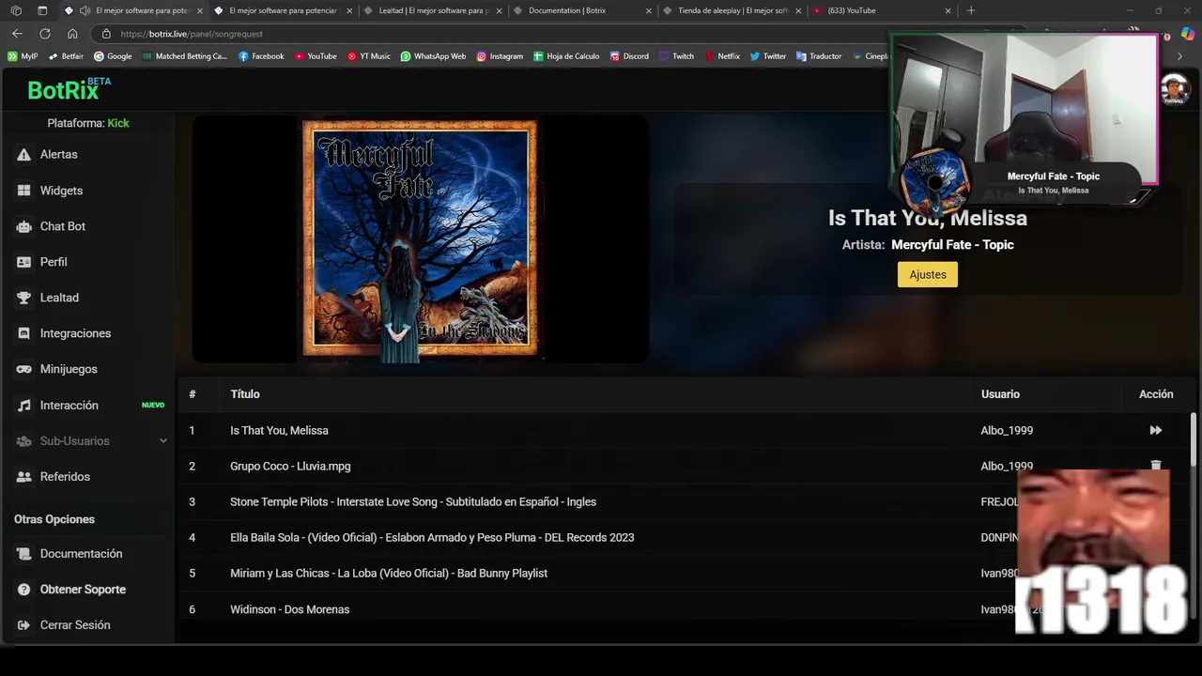This screenshot has width=1202, height=676.
Task: Click the Acción column header
Action: click(x=1156, y=394)
